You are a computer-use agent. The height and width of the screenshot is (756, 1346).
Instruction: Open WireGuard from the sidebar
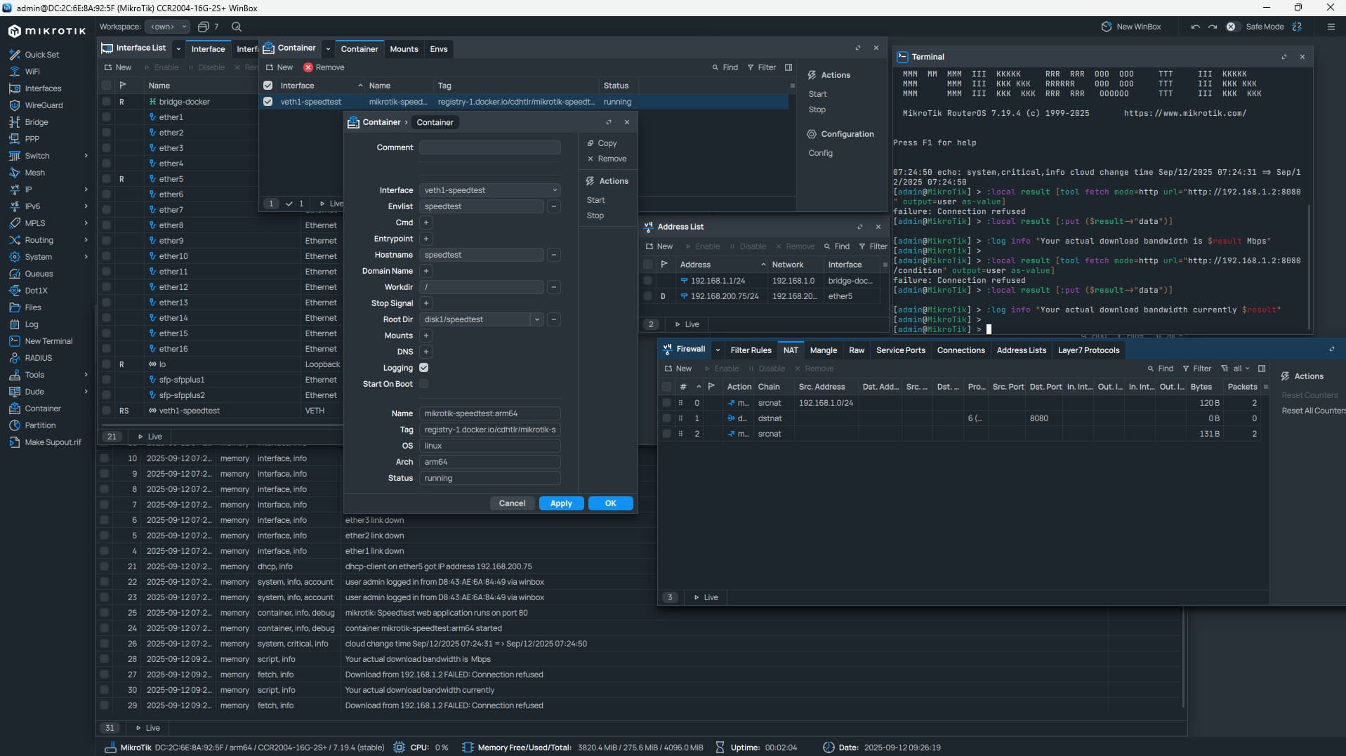point(44,105)
